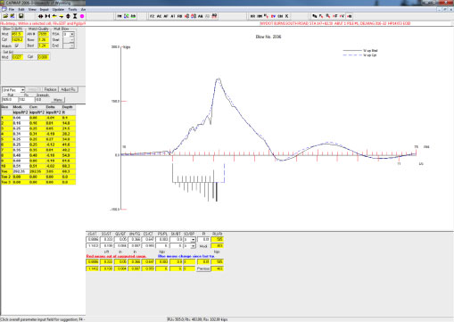This screenshot has width=454, height=322.
Task: Open the SO/BP dropdown in first parameter row
Action: [x=194, y=240]
